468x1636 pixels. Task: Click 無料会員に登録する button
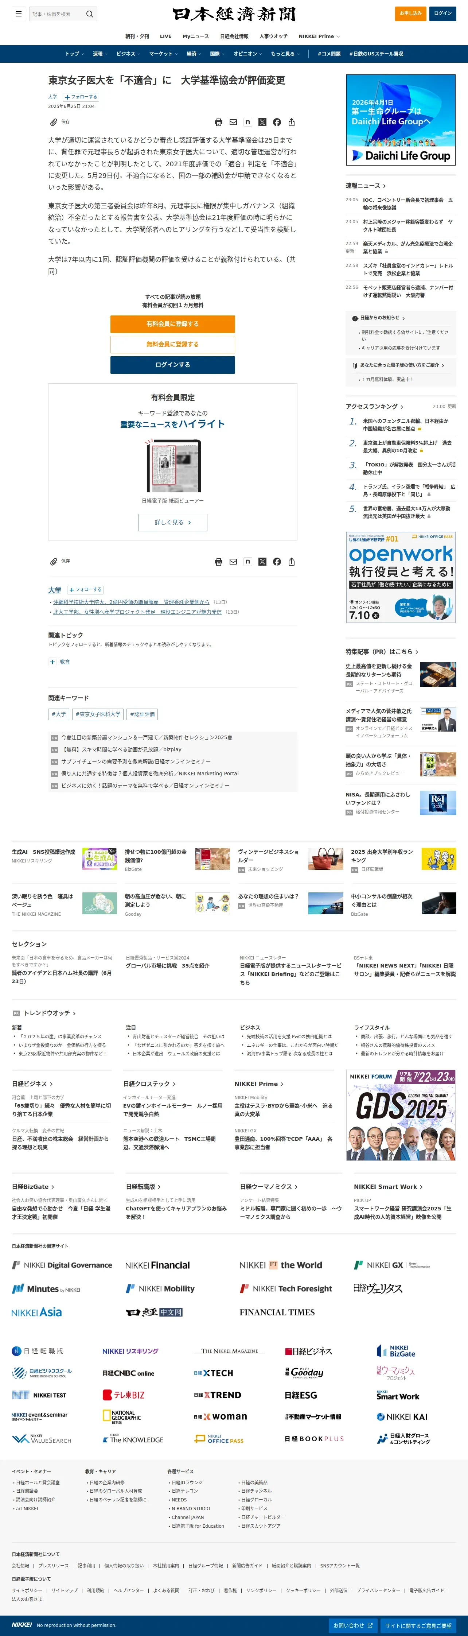tap(173, 344)
